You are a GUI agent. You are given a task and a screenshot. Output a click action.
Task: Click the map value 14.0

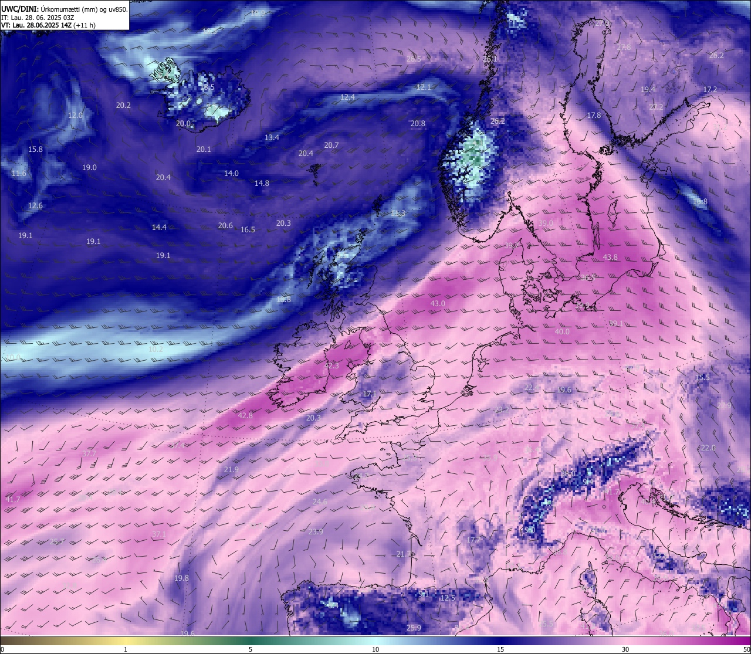tap(232, 174)
